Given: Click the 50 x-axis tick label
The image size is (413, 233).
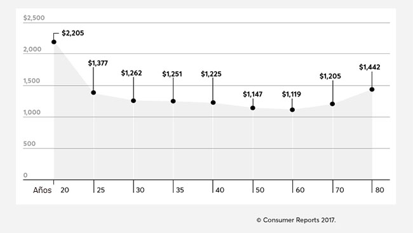Looking at the screenshot, I should pos(260,190).
